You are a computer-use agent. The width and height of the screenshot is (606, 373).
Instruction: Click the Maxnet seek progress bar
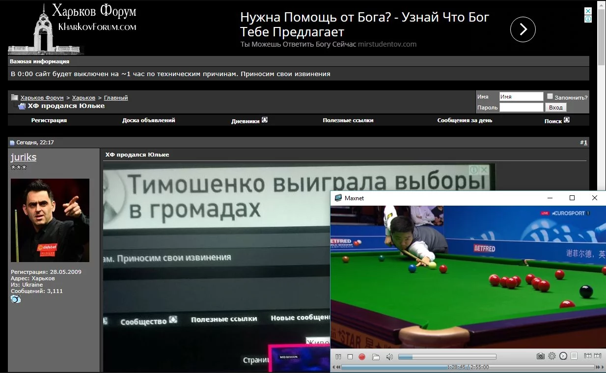pos(468,367)
